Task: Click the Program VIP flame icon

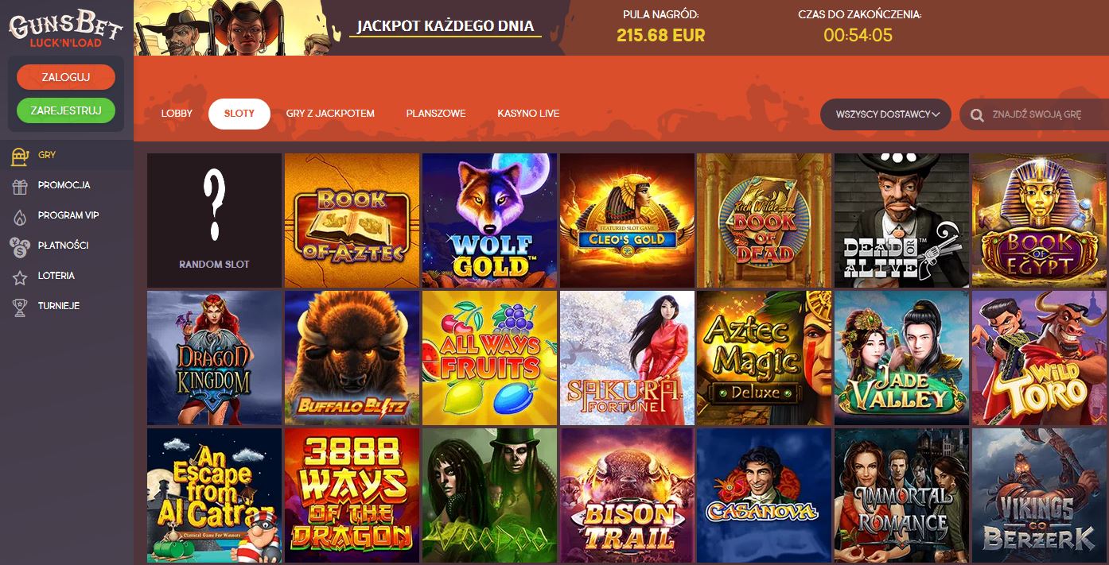Action: point(20,216)
